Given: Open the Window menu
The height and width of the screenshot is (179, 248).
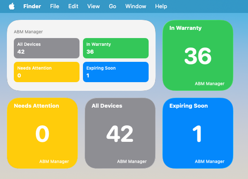Looking at the screenshot, I should (136, 6).
